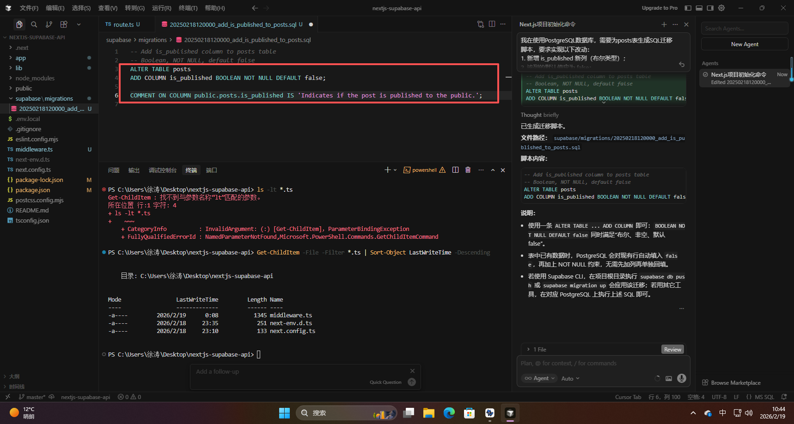
Task: Start voice input with the microphone icon
Action: coord(681,378)
